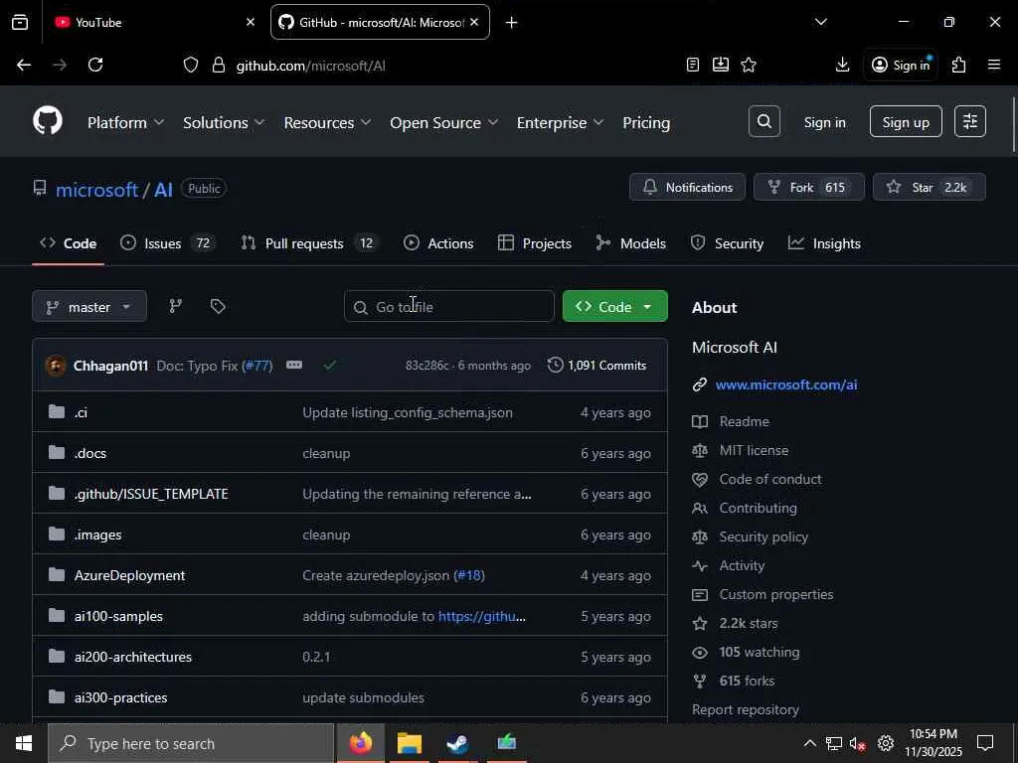
Task: Reload the current page
Action: [x=95, y=65]
